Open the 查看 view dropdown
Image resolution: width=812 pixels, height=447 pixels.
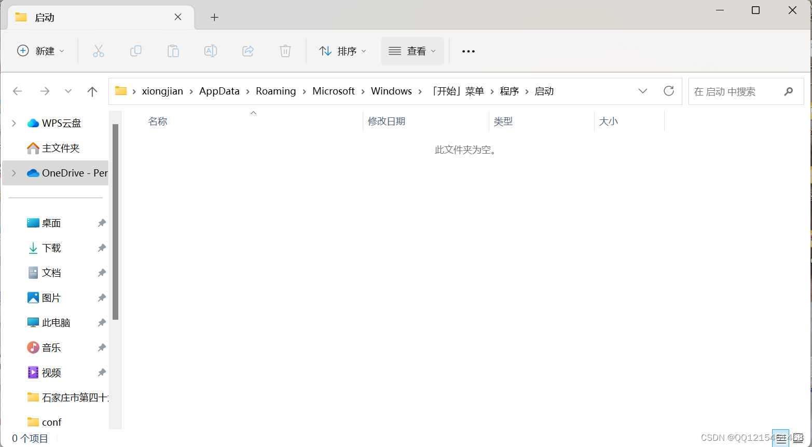[x=412, y=51]
